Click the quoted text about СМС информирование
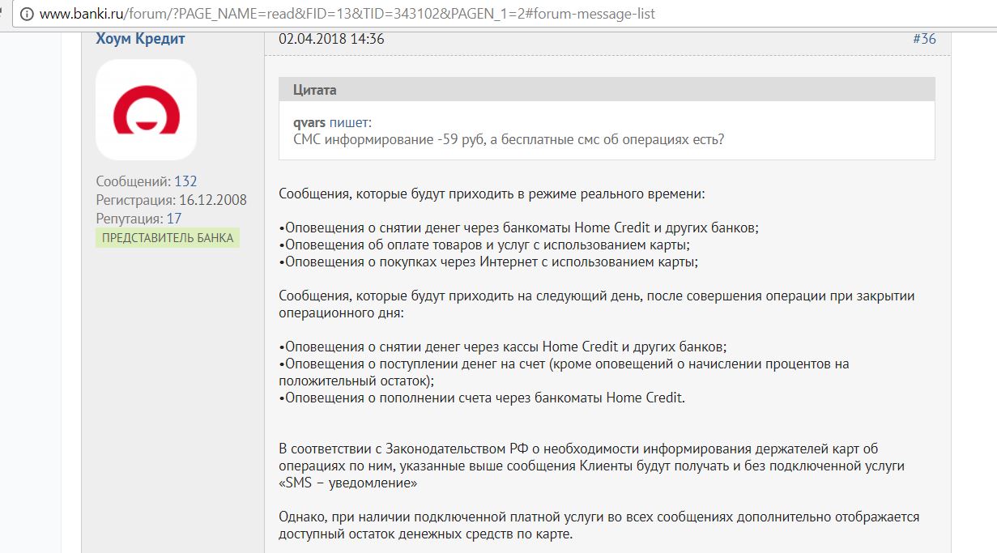 (x=508, y=139)
